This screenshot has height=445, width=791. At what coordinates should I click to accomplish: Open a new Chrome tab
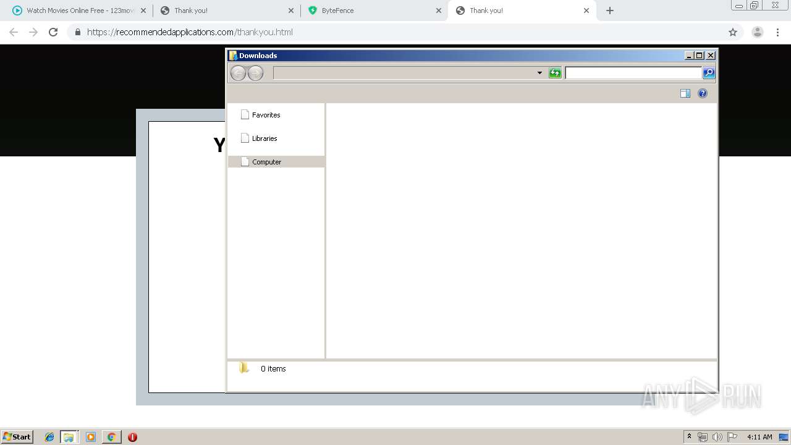click(610, 11)
